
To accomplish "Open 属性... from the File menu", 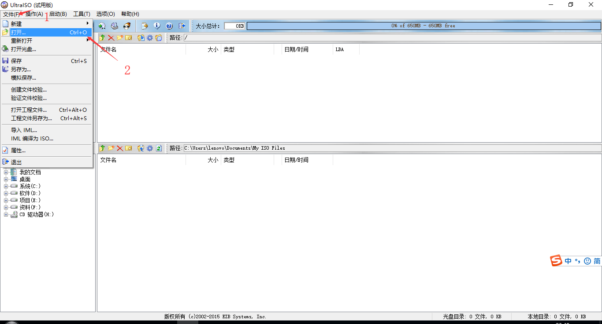I will (x=46, y=150).
